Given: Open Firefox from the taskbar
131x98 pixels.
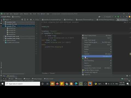Looking at the screenshot, I should click(57, 84).
